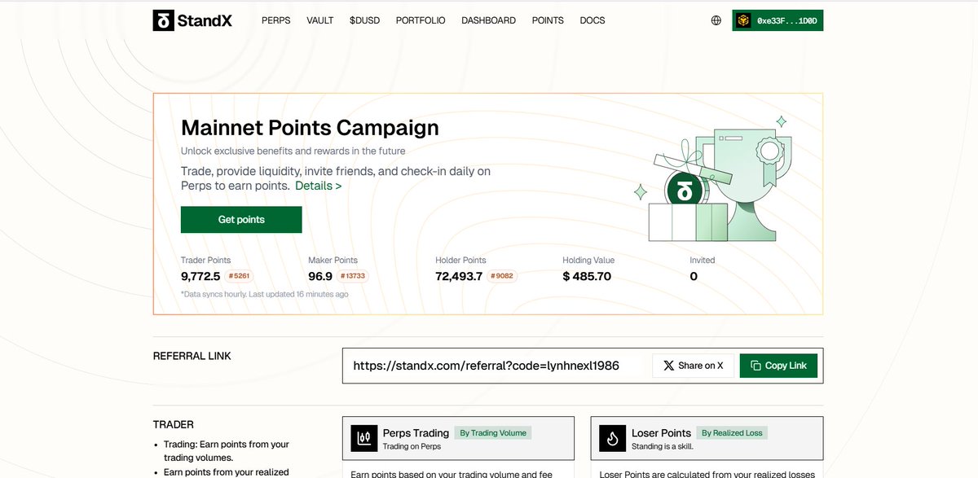Screen dimensions: 978x478
Task: Click the Copy Link button
Action: pos(778,365)
